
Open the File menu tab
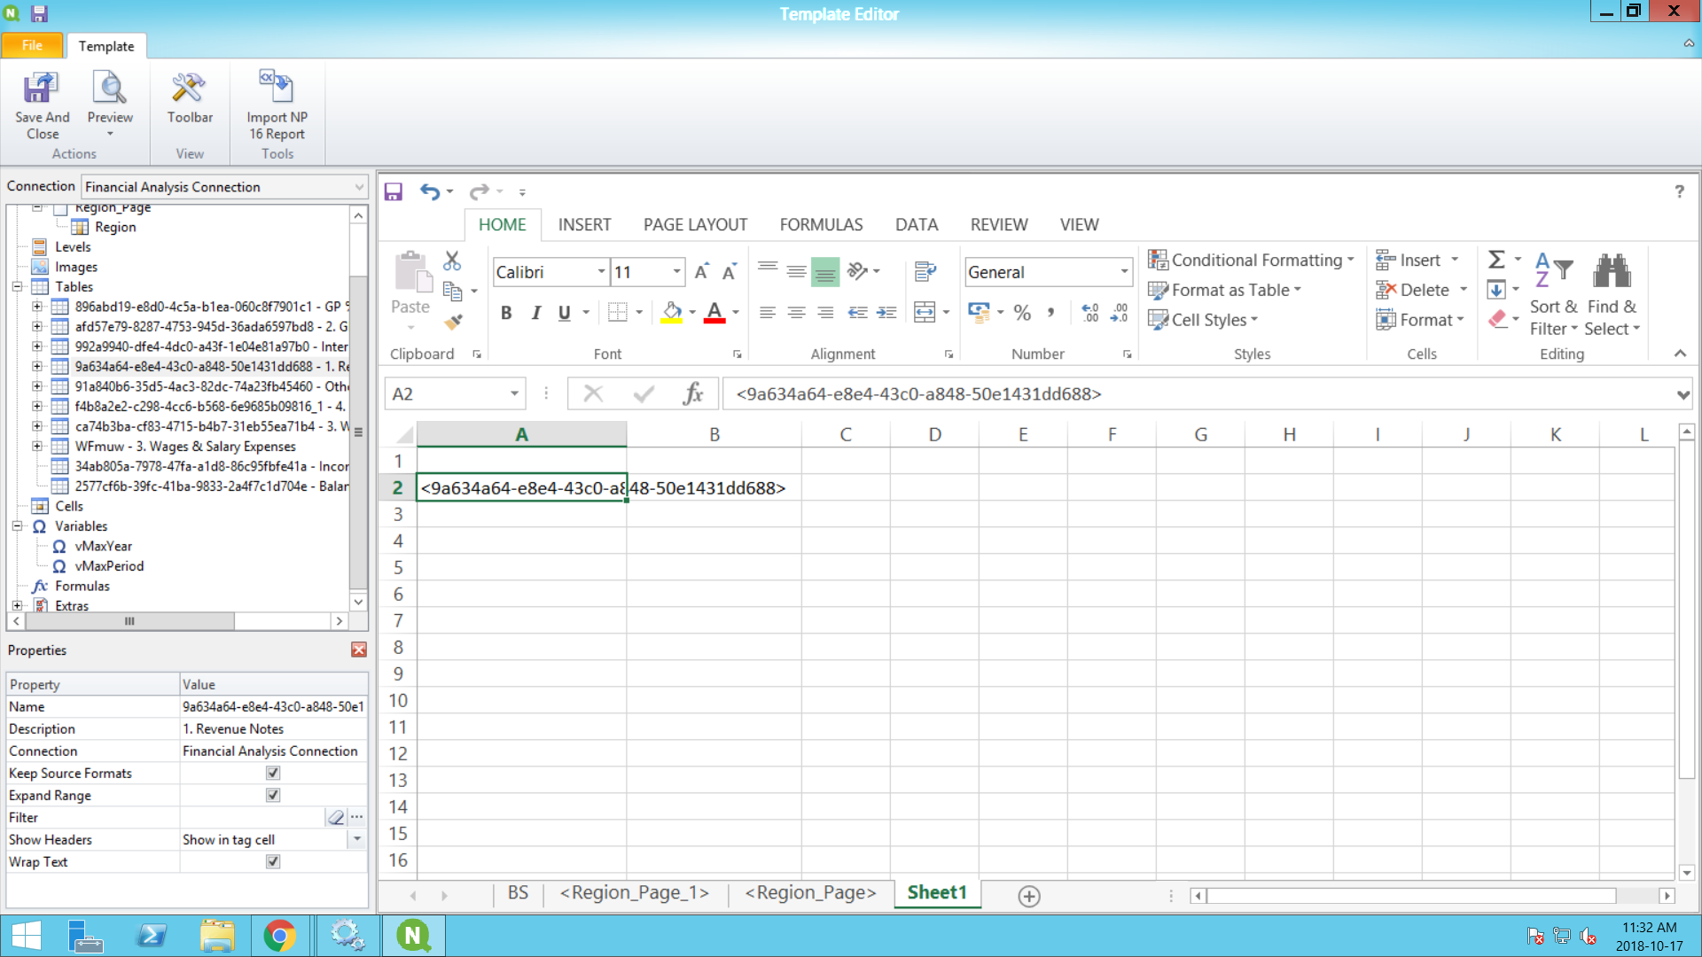(x=32, y=45)
